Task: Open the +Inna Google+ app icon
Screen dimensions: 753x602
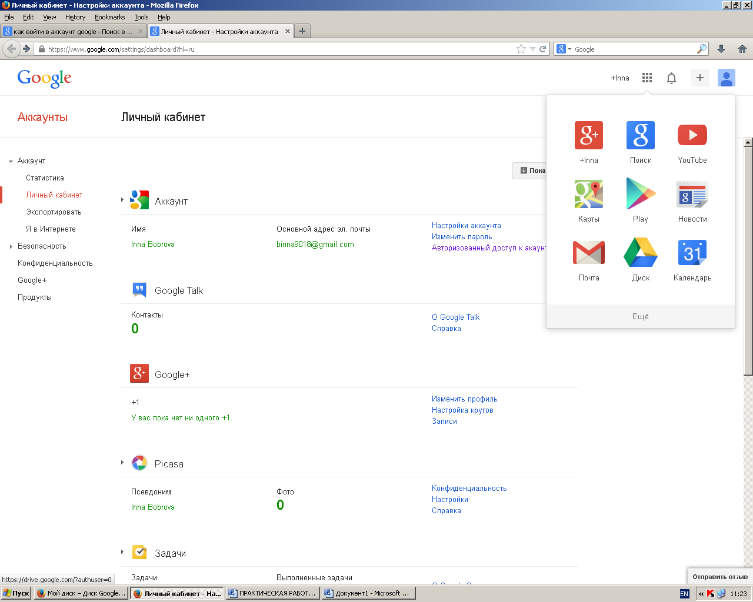Action: pyautogui.click(x=589, y=135)
